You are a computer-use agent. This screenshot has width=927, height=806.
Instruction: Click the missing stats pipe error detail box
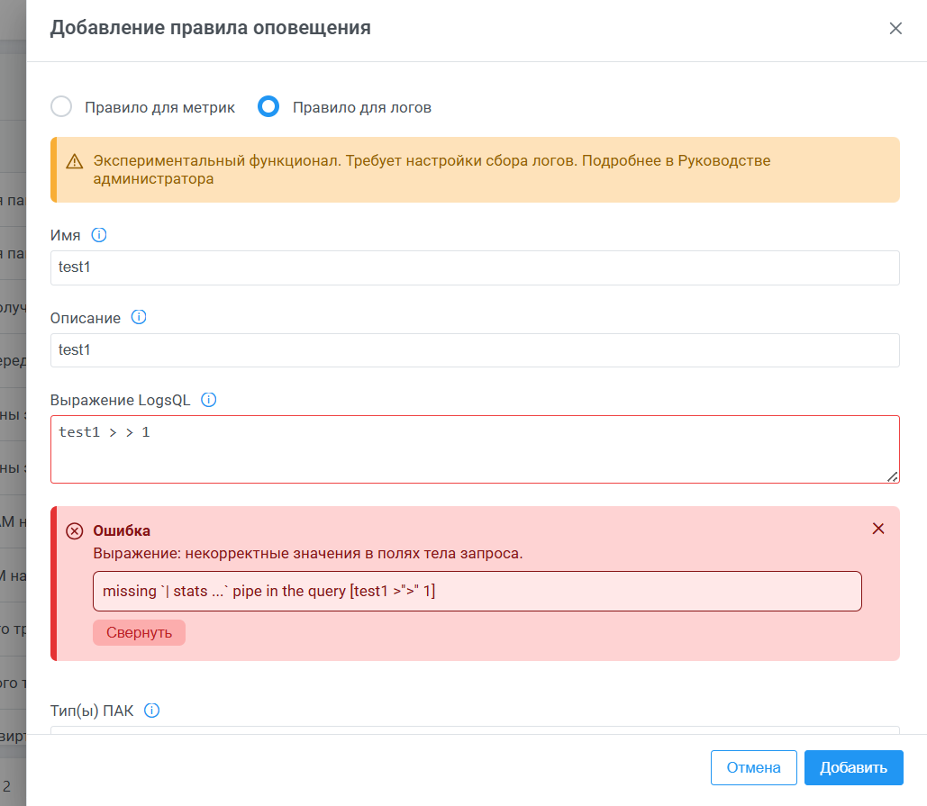click(477, 592)
